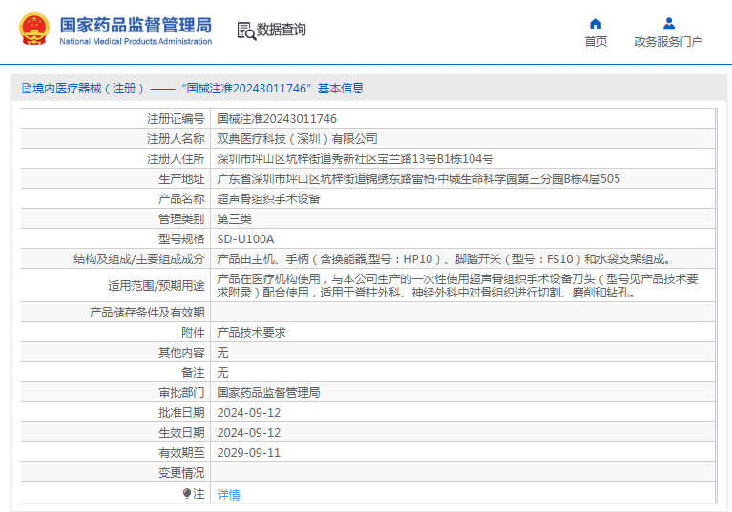Click National Medical Products Administration subtitle
This screenshot has width=732, height=512.
(136, 42)
